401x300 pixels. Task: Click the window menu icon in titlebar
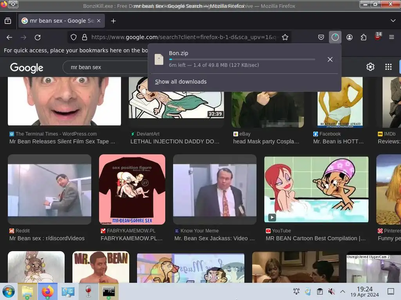[13, 4]
